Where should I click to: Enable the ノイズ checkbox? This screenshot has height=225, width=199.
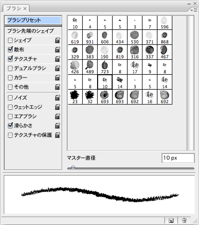(10, 98)
